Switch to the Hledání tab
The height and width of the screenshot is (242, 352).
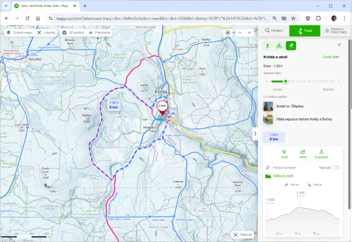point(274,31)
